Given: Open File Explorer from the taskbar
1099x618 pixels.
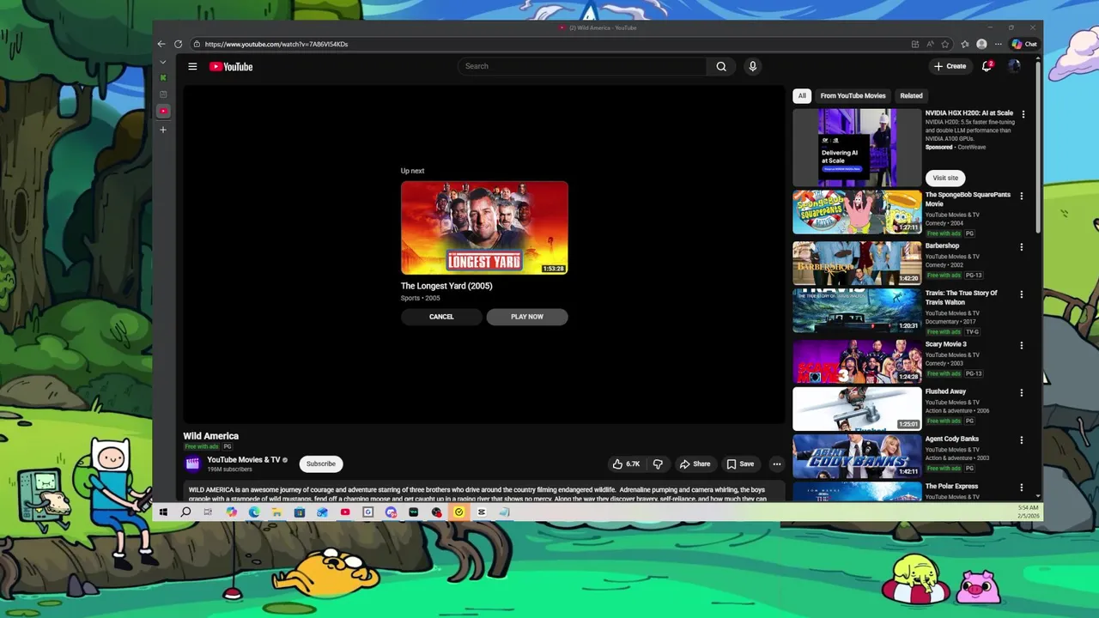Looking at the screenshot, I should click(276, 512).
